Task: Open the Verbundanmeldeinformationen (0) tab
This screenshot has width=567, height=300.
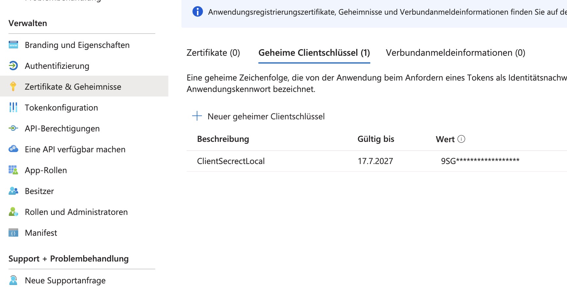Action: [455, 53]
